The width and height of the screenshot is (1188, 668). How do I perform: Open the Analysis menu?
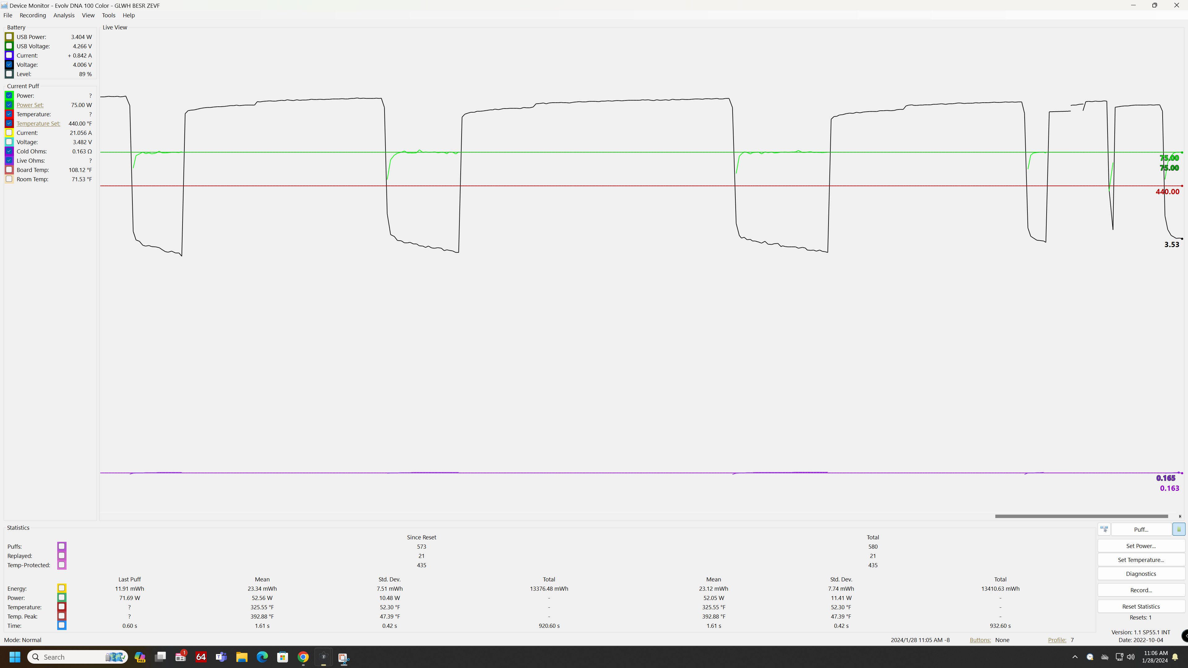click(x=64, y=15)
